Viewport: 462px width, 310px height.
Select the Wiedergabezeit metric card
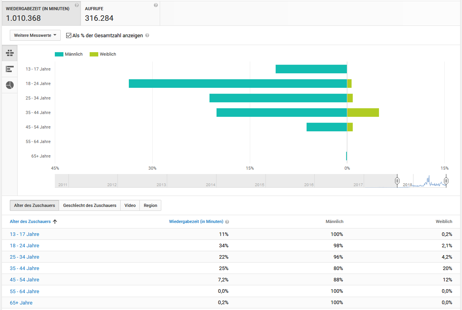click(40, 13)
